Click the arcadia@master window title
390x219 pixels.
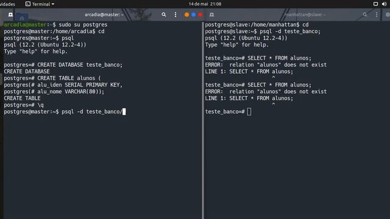point(104,15)
